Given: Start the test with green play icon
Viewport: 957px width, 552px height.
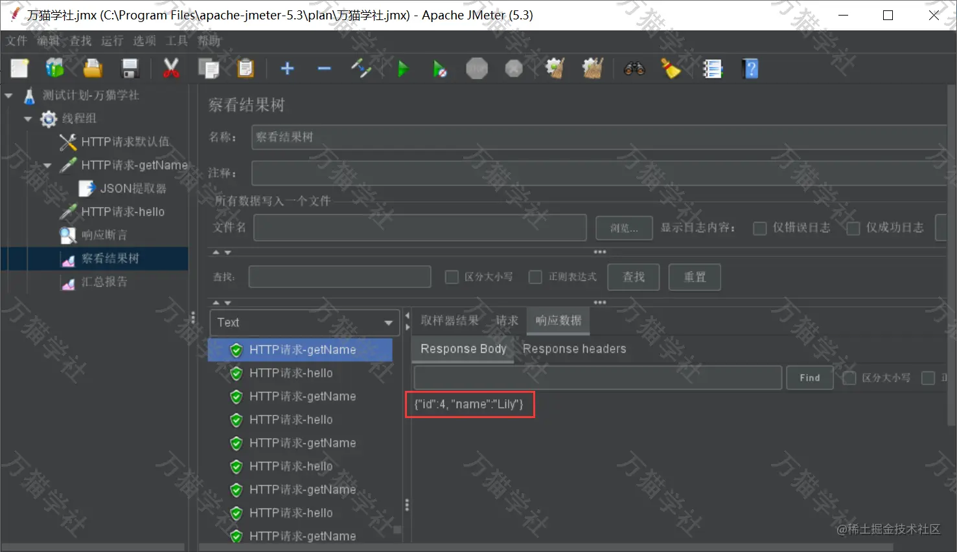Looking at the screenshot, I should point(403,69).
